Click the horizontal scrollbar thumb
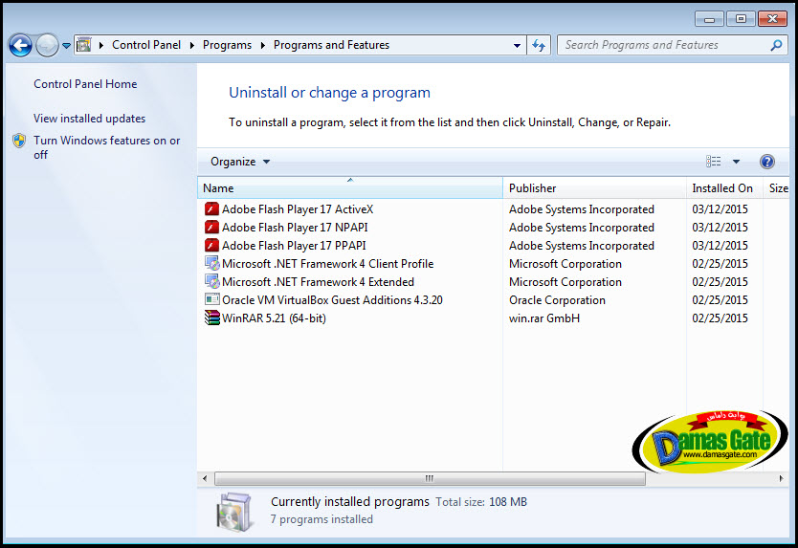The image size is (798, 548). click(x=430, y=478)
